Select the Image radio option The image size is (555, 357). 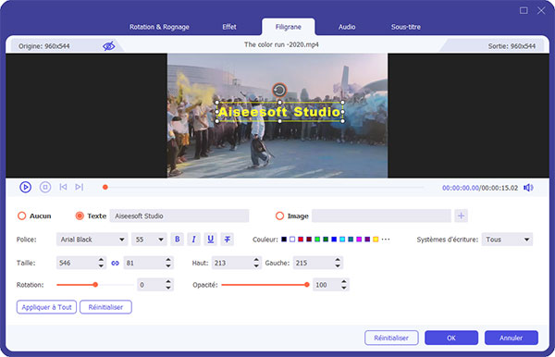[279, 215]
